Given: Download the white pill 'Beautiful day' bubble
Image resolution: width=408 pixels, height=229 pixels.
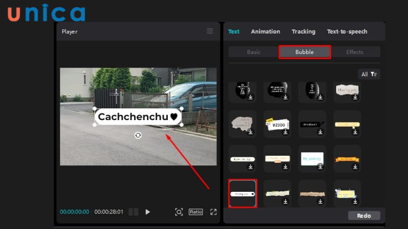Looking at the screenshot, I should click(x=250, y=167).
